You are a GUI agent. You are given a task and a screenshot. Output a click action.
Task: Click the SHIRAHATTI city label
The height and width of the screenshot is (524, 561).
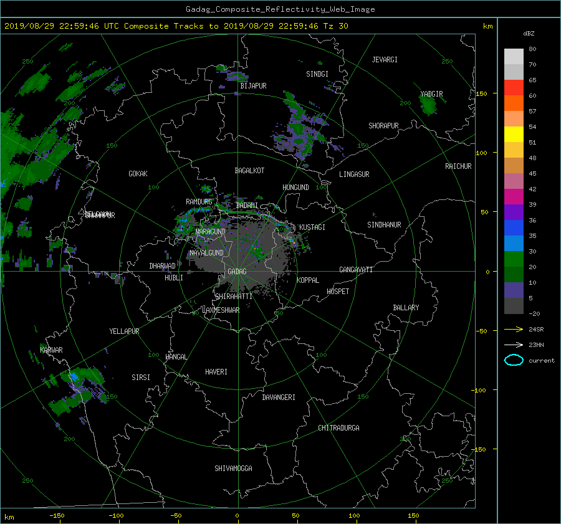pos(234,297)
